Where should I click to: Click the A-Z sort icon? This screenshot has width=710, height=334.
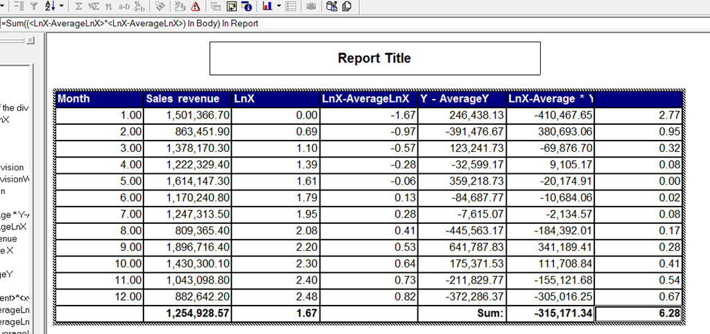click(49, 6)
